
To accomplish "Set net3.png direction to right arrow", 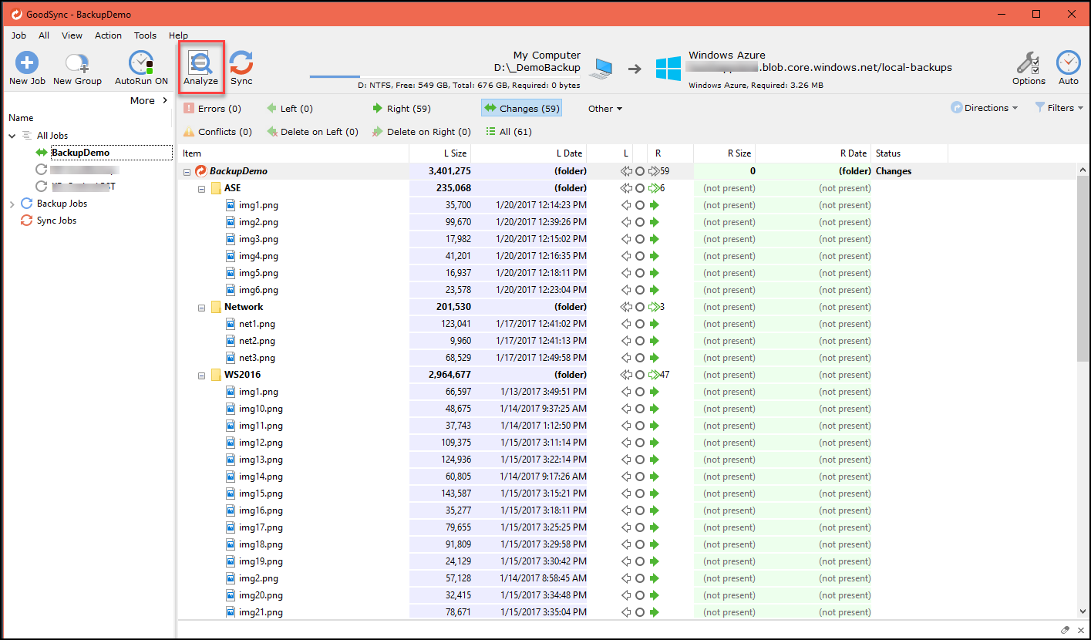I will click(x=655, y=358).
